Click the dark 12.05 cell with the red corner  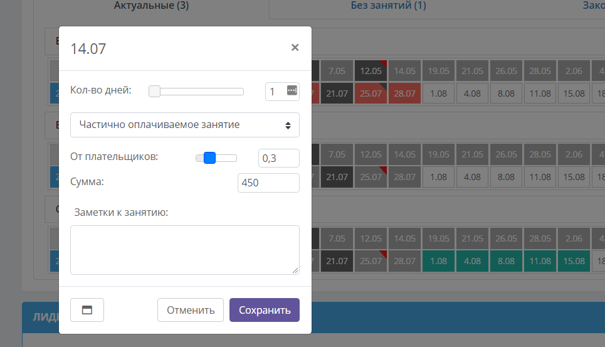[x=371, y=71]
